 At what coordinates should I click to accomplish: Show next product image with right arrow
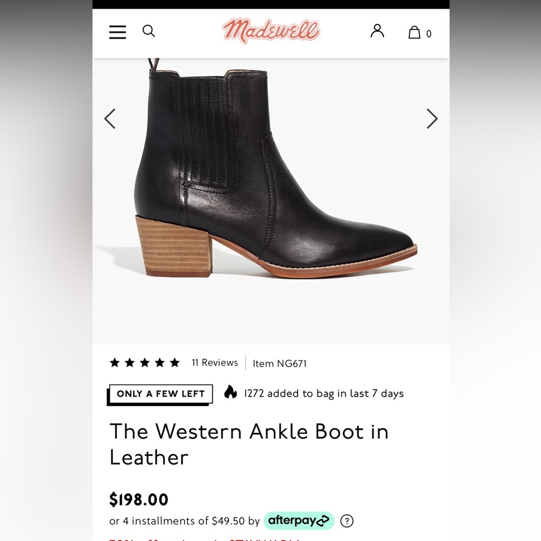pyautogui.click(x=432, y=118)
